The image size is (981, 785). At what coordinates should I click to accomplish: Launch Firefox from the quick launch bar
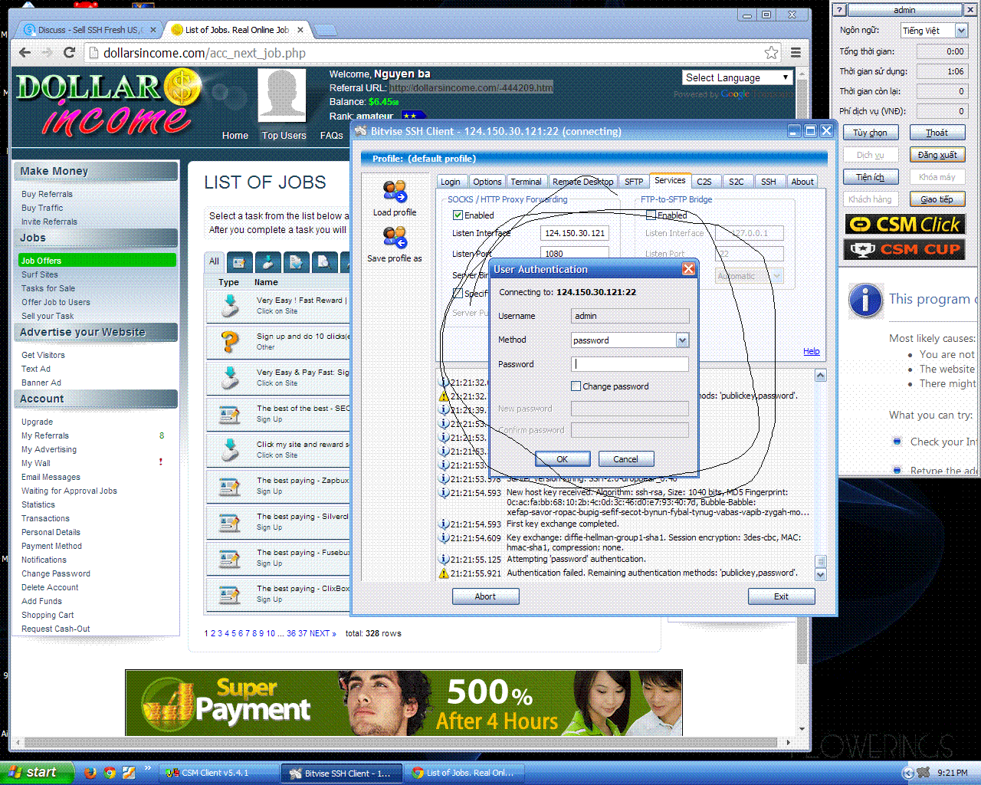(90, 773)
